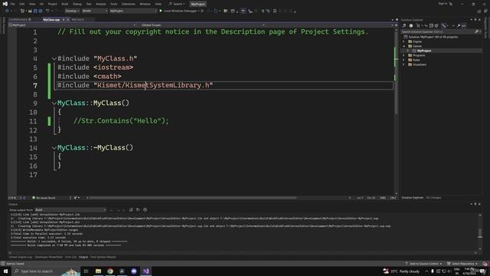Open the Global Scope navigation dropdown
The width and height of the screenshot is (490, 276).
[202, 25]
